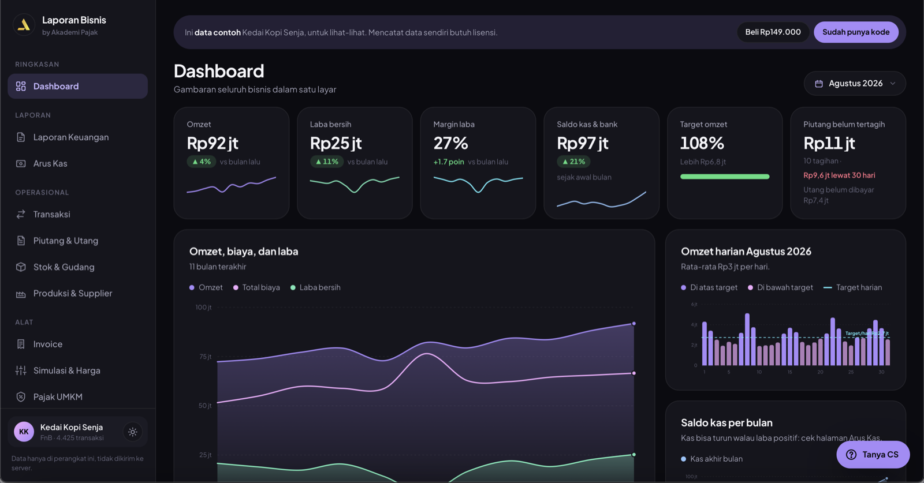Click the green Target omzet progress bar
The height and width of the screenshot is (483, 924).
tap(725, 177)
